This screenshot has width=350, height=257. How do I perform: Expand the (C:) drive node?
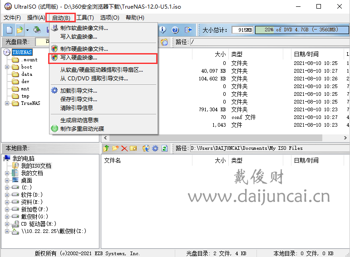pos(7,188)
